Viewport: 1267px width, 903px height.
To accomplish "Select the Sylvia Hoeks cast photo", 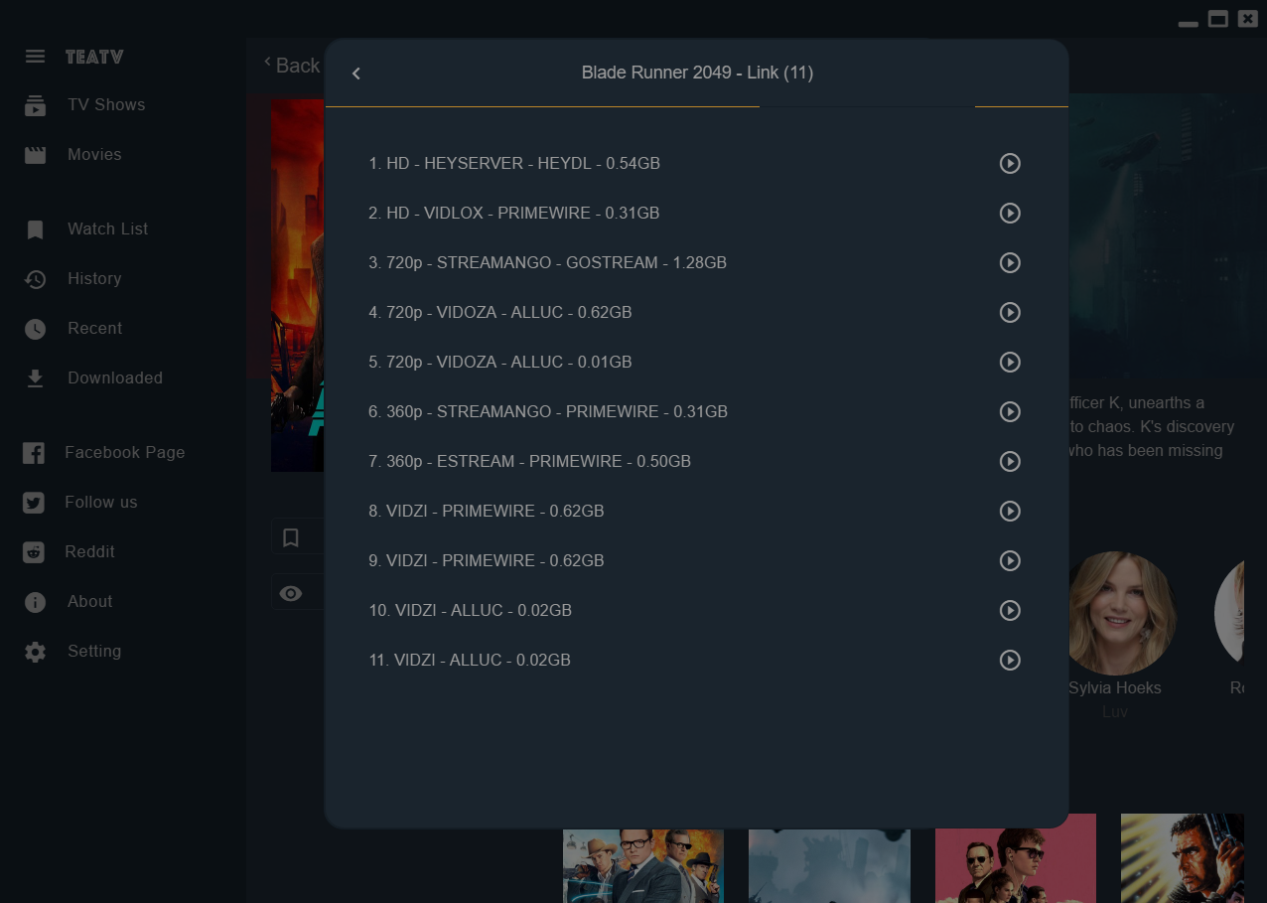I will [x=1115, y=613].
